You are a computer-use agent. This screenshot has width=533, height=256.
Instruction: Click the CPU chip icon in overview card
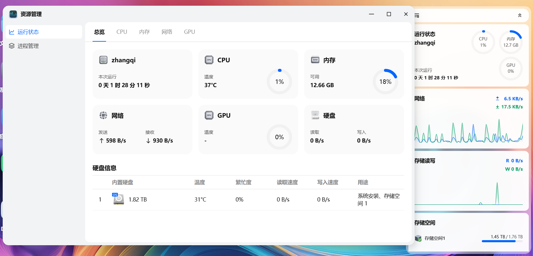point(209,60)
